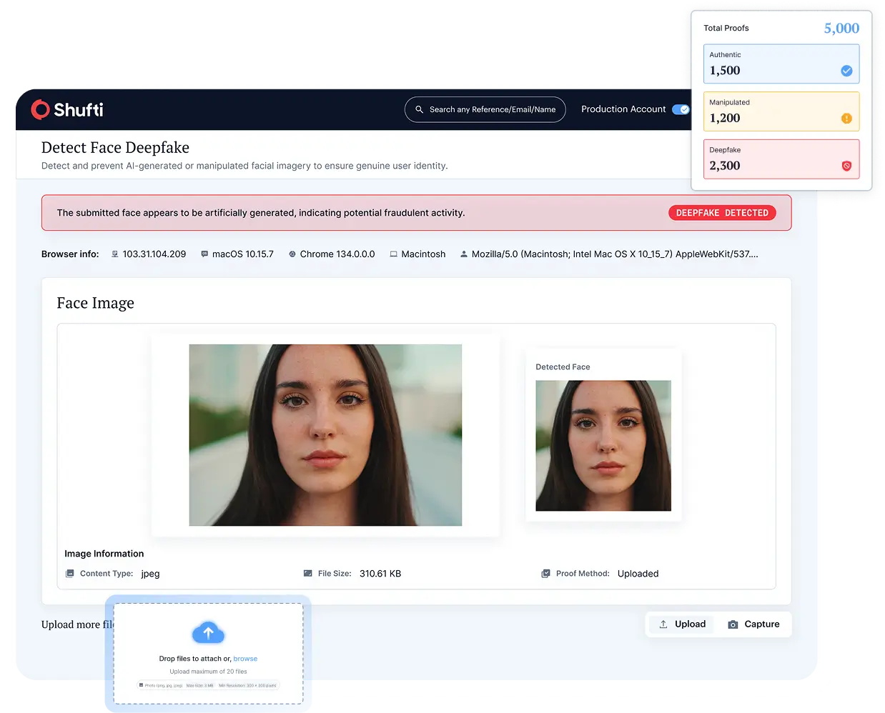The height and width of the screenshot is (713, 885).
Task: Click the browse link in drop zone
Action: 245,659
